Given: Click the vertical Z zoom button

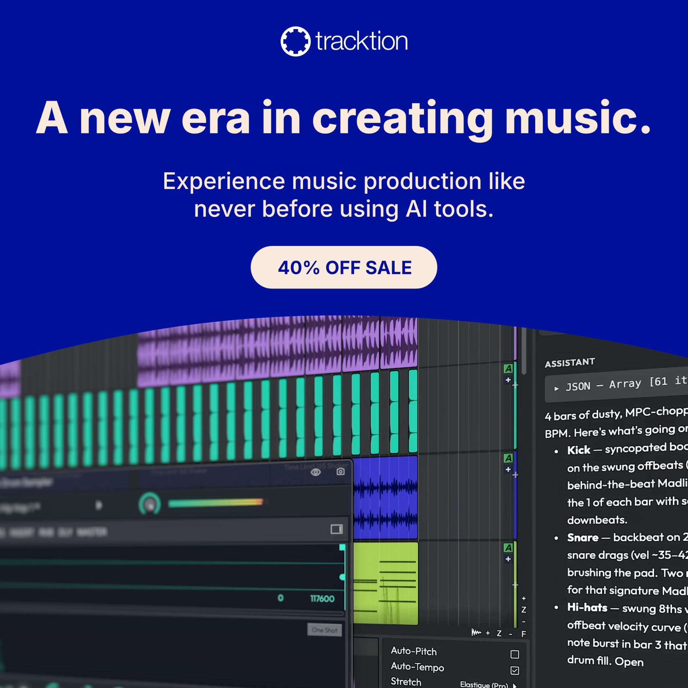Looking at the screenshot, I should (524, 610).
